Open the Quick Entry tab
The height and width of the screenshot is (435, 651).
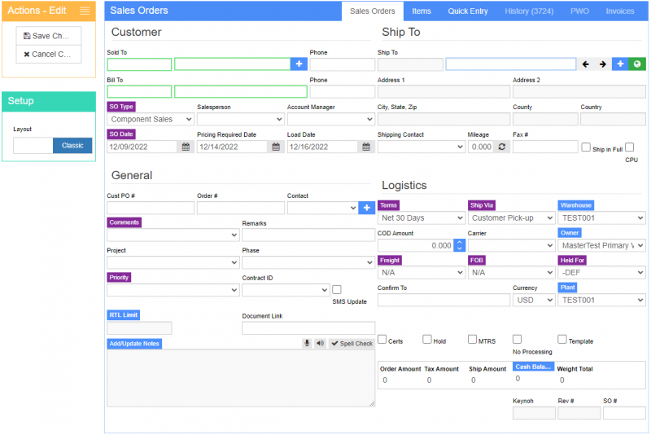[x=468, y=11]
